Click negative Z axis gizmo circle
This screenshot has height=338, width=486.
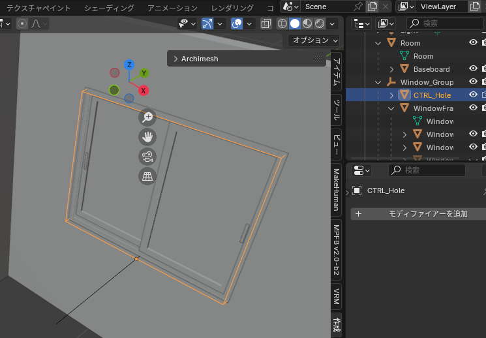pyautogui.click(x=129, y=99)
